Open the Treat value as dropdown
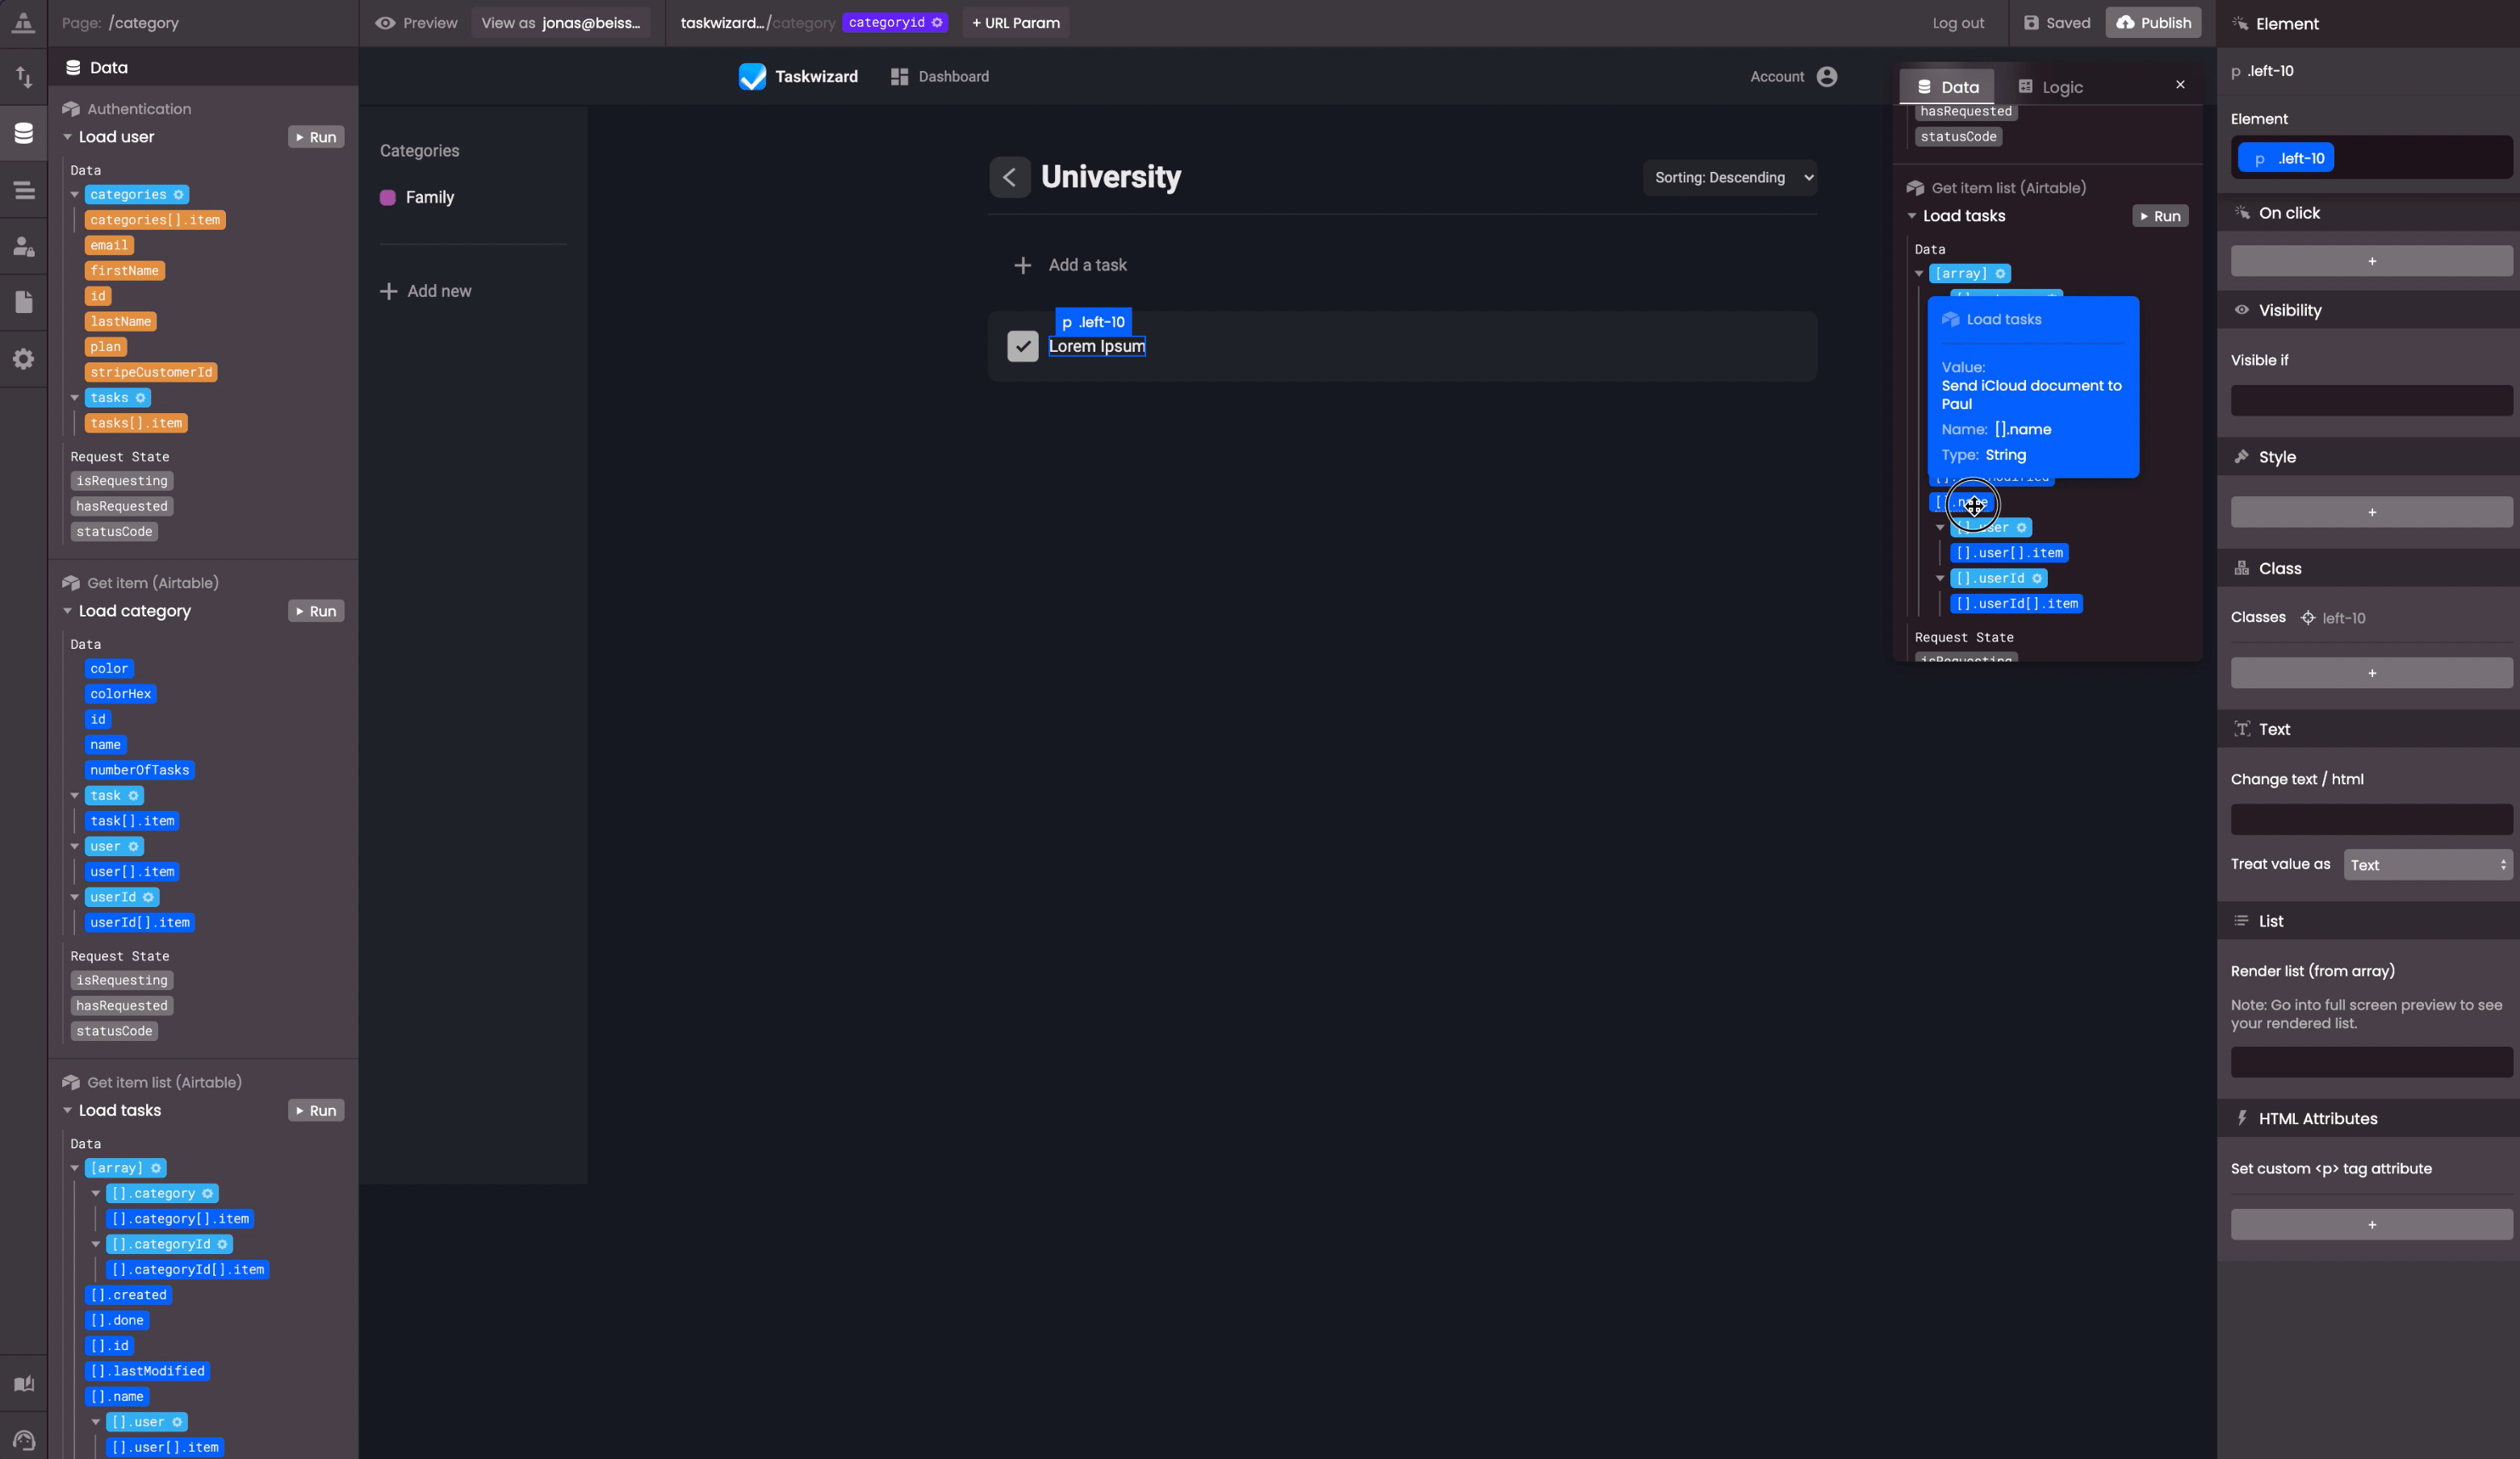Screen dimensions: 2520x1459 coord(2428,864)
